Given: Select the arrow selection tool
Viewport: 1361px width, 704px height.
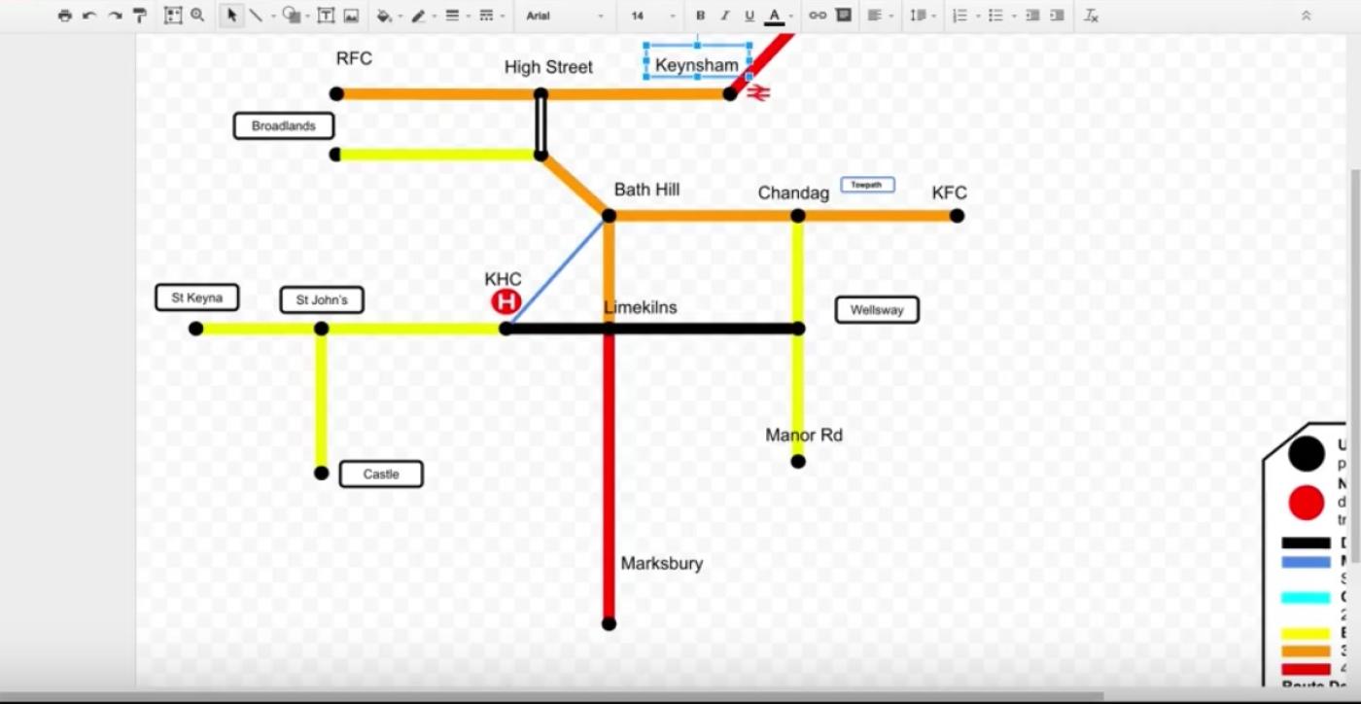Looking at the screenshot, I should click(x=232, y=16).
